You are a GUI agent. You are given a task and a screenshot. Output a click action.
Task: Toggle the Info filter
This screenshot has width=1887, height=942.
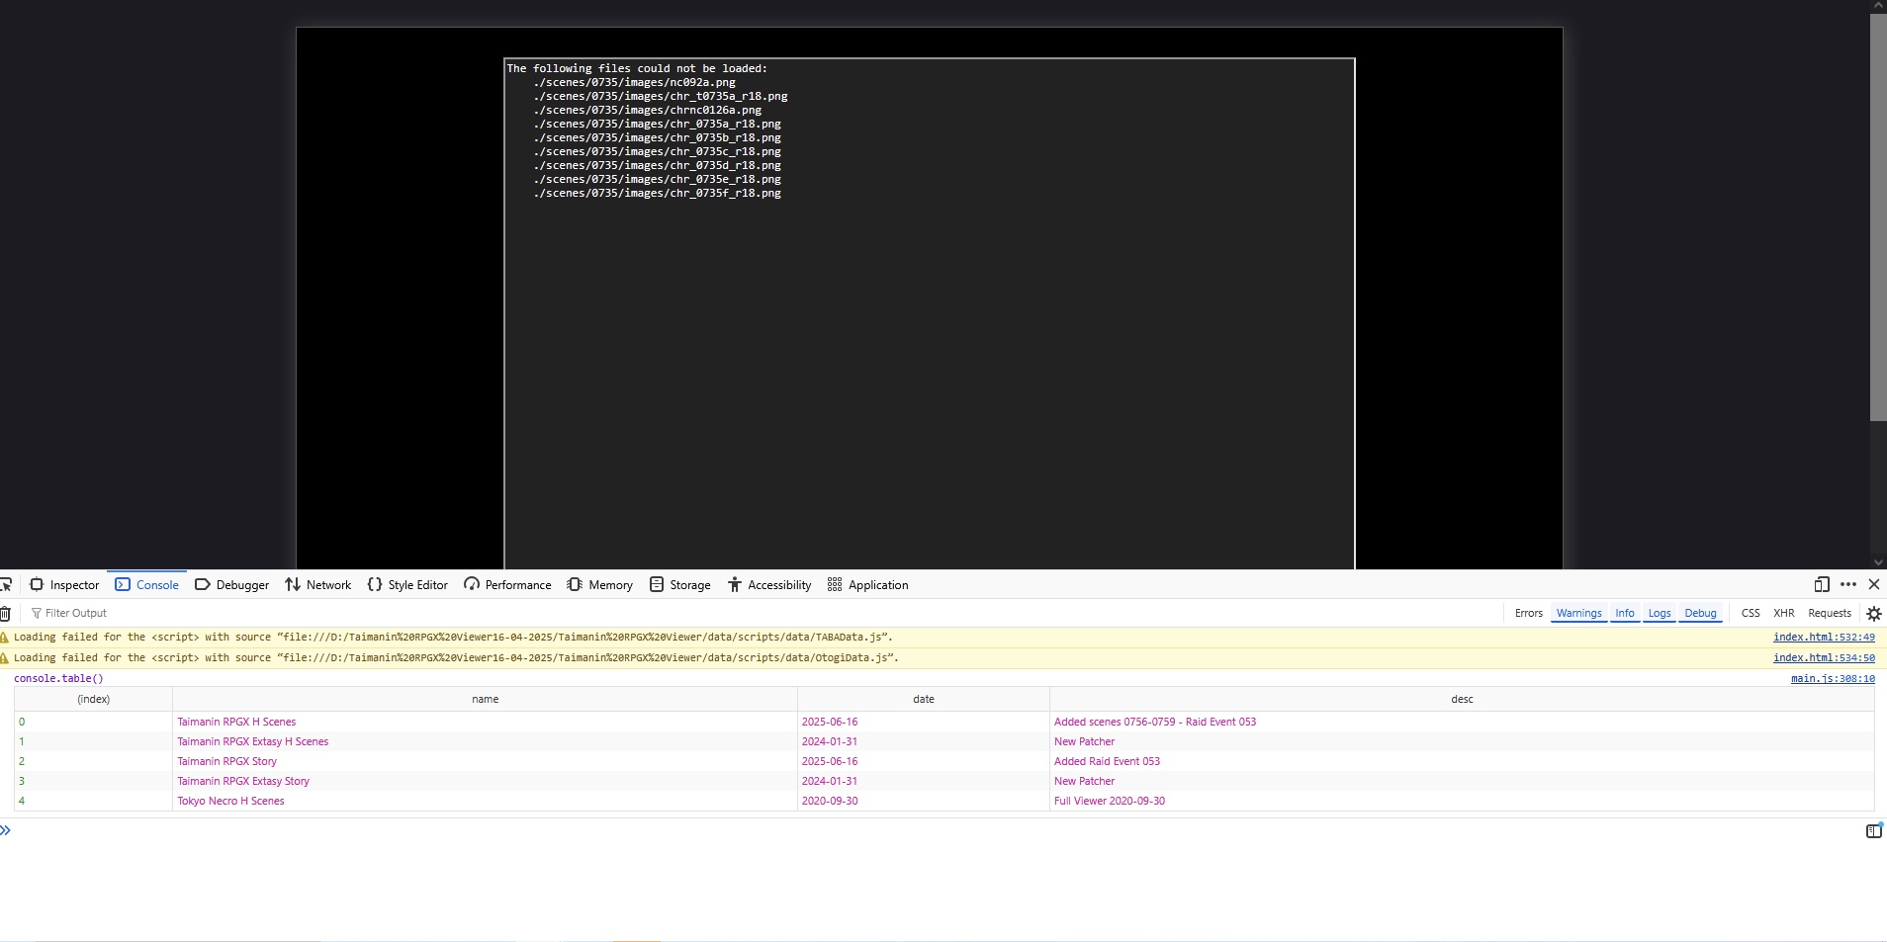pyautogui.click(x=1625, y=613)
